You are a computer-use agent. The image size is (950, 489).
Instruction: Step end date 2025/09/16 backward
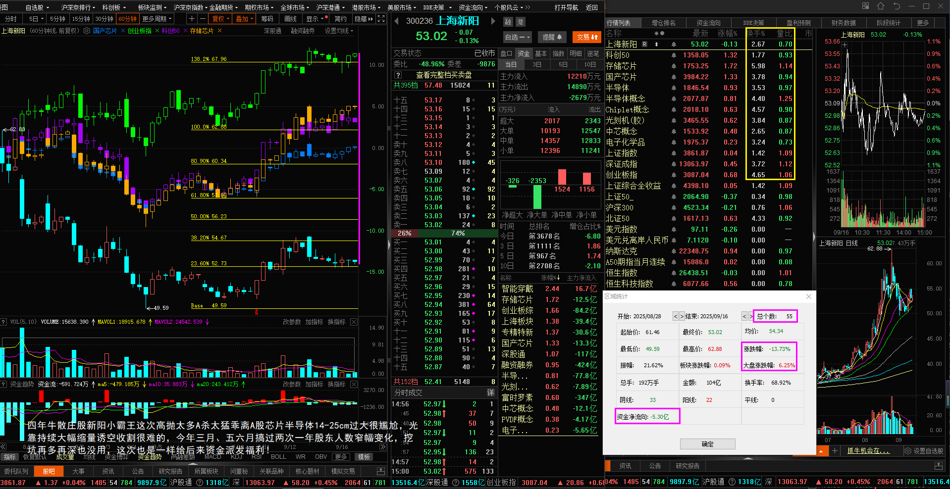tap(744, 316)
